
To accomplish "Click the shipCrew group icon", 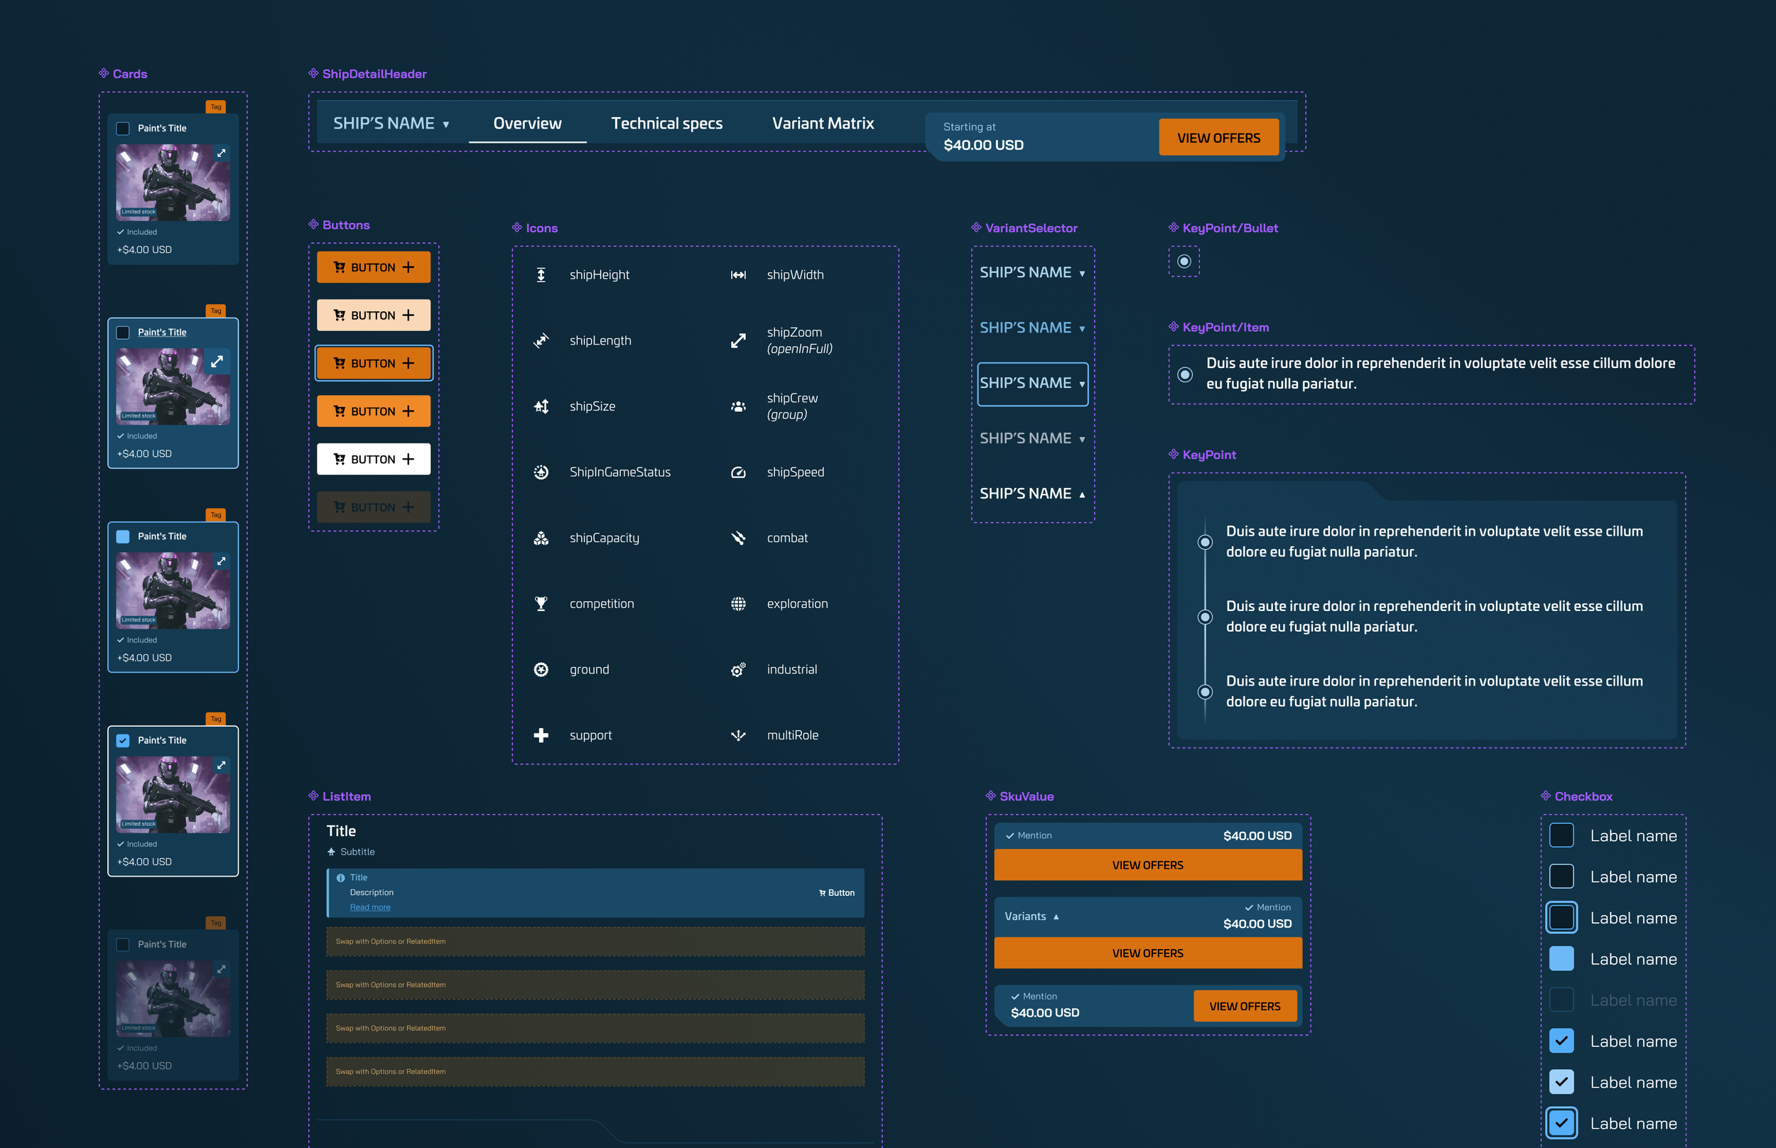I will pyautogui.click(x=738, y=407).
